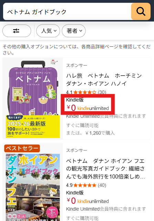This screenshot has width=154, height=221.
Task: Select Kindle版 format for the second book
Action: point(75,193)
